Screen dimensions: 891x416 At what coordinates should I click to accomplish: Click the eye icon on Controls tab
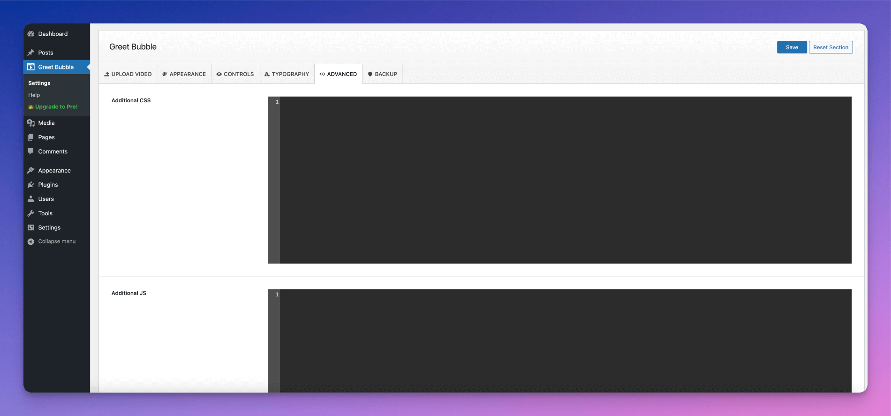219,74
